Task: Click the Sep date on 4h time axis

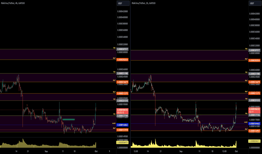Action: (46, 151)
